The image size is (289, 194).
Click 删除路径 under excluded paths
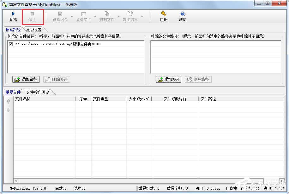point(198,79)
